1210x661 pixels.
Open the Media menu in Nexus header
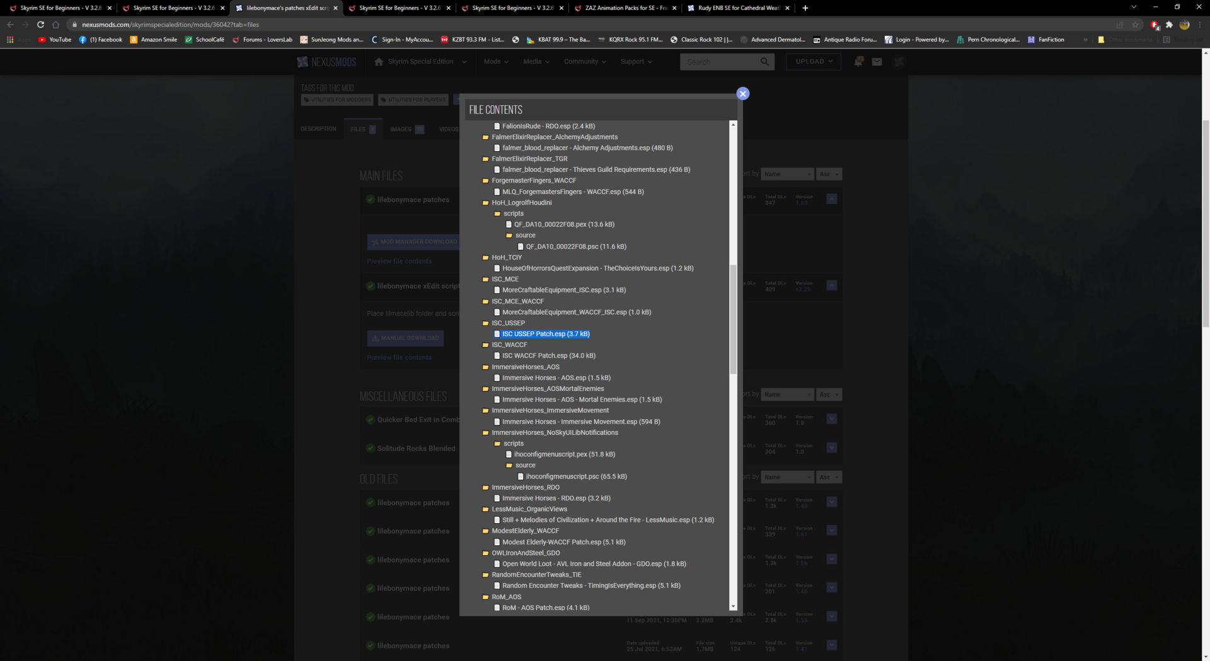(536, 62)
